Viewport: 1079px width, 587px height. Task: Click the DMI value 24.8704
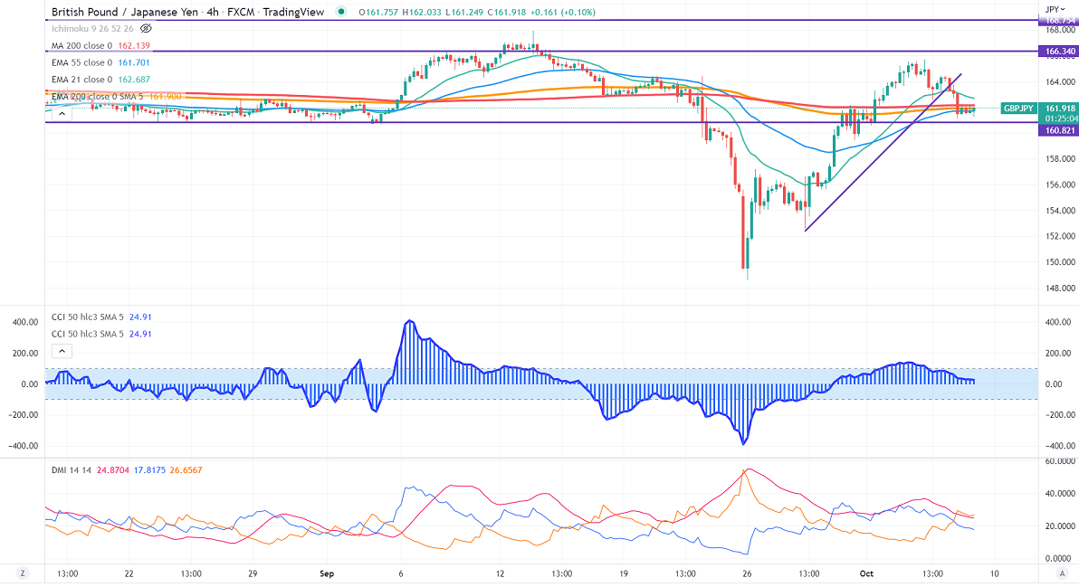coord(113,470)
